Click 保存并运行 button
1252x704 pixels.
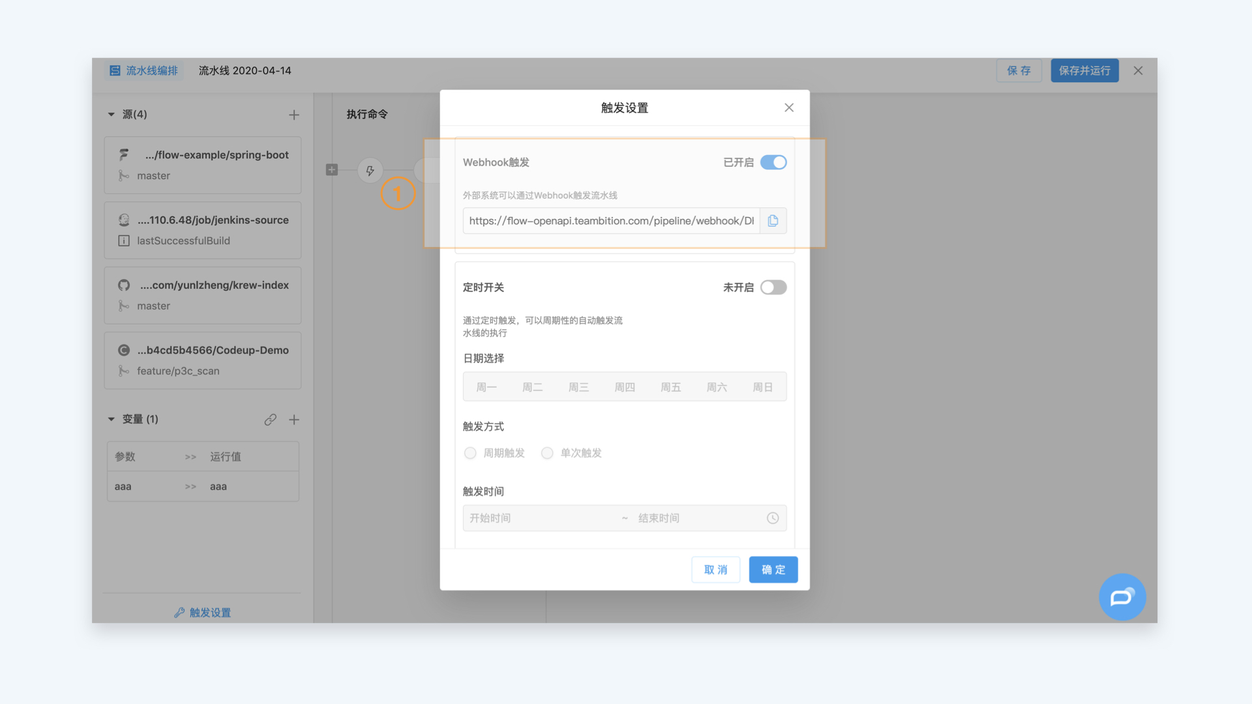[1084, 70]
